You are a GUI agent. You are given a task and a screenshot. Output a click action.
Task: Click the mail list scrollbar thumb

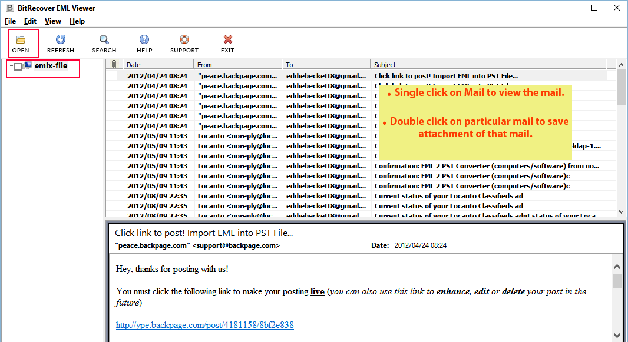[621, 87]
